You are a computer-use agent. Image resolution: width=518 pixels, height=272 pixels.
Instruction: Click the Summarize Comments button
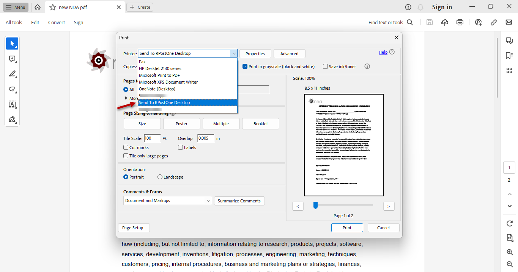[239, 201]
